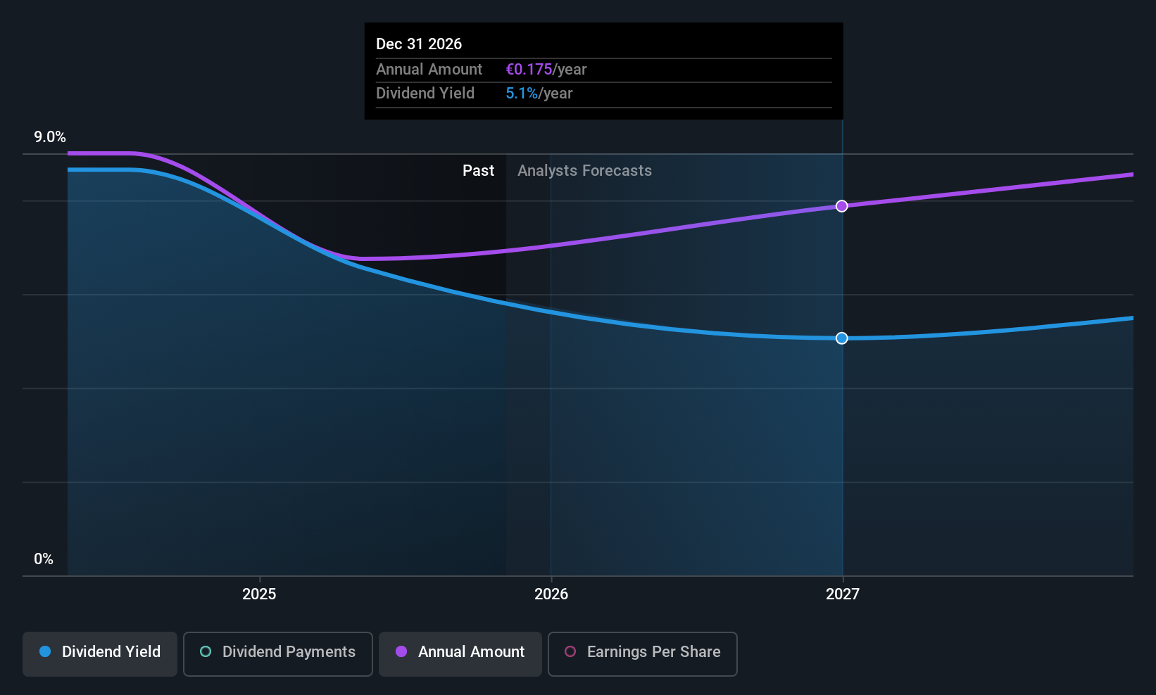Screen dimensions: 1156x695
Task: Switch to the Past chart section
Action: coord(478,170)
